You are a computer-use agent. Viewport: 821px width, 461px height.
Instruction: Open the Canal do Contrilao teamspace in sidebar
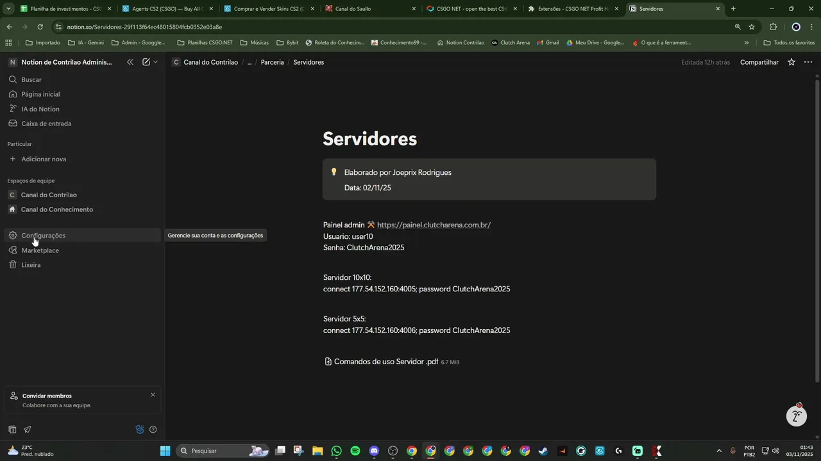(x=82, y=195)
